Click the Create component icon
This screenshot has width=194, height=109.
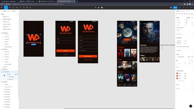(95, 8)
